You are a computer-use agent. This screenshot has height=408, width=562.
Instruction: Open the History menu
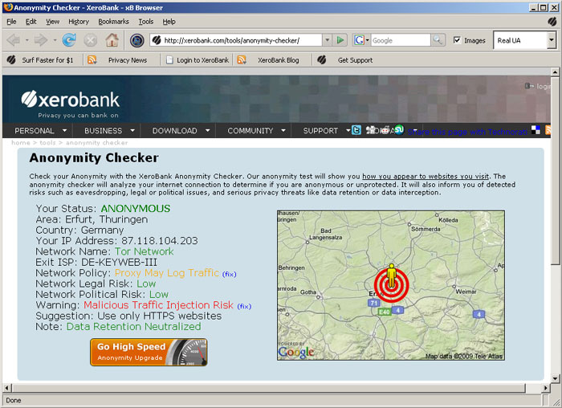click(79, 22)
